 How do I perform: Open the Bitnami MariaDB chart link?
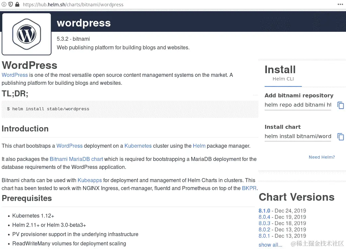pos(76,159)
